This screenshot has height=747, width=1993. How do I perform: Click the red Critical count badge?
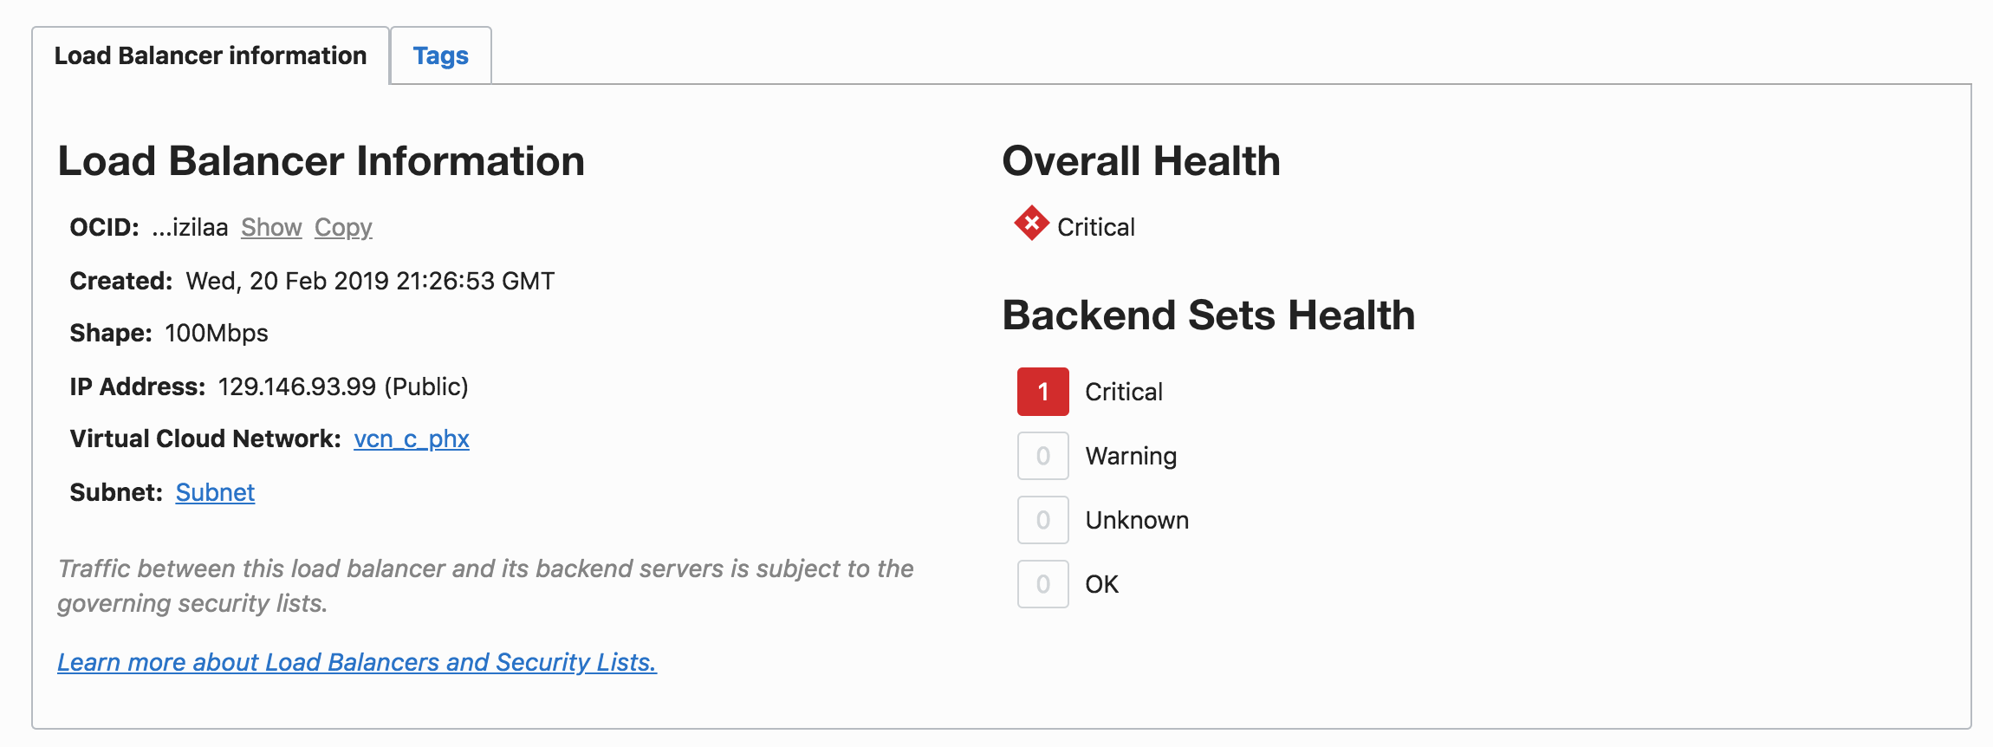coord(1042,392)
